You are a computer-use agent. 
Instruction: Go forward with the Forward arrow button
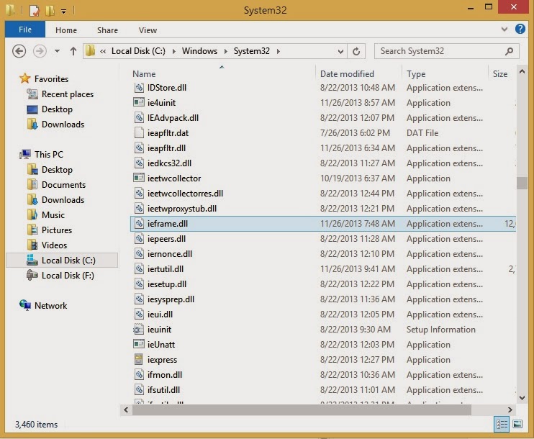(x=40, y=51)
